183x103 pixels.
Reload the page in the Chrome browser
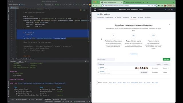point(100,5)
